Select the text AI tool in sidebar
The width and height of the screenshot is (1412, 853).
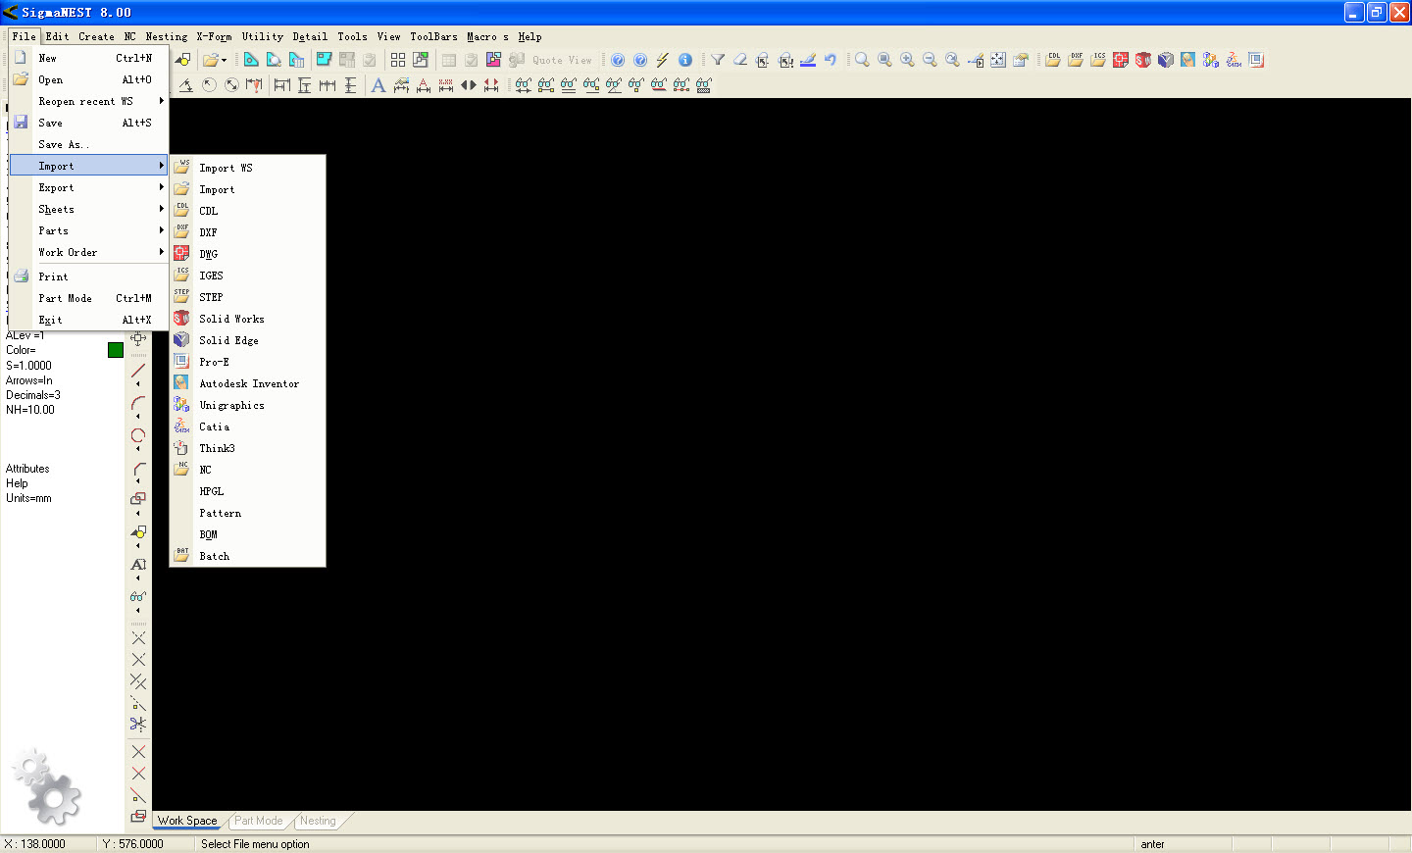tap(138, 564)
